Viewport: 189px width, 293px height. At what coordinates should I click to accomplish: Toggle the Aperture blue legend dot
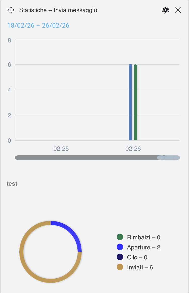tap(120, 247)
